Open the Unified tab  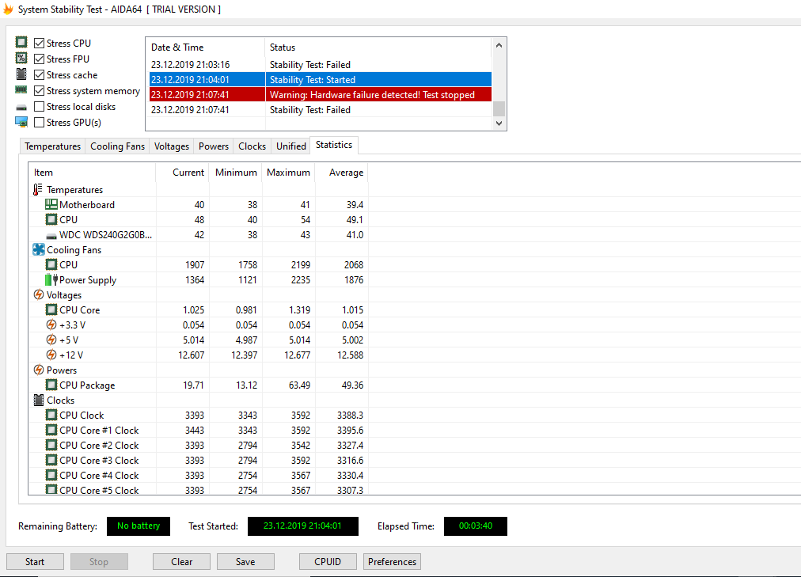click(x=290, y=146)
